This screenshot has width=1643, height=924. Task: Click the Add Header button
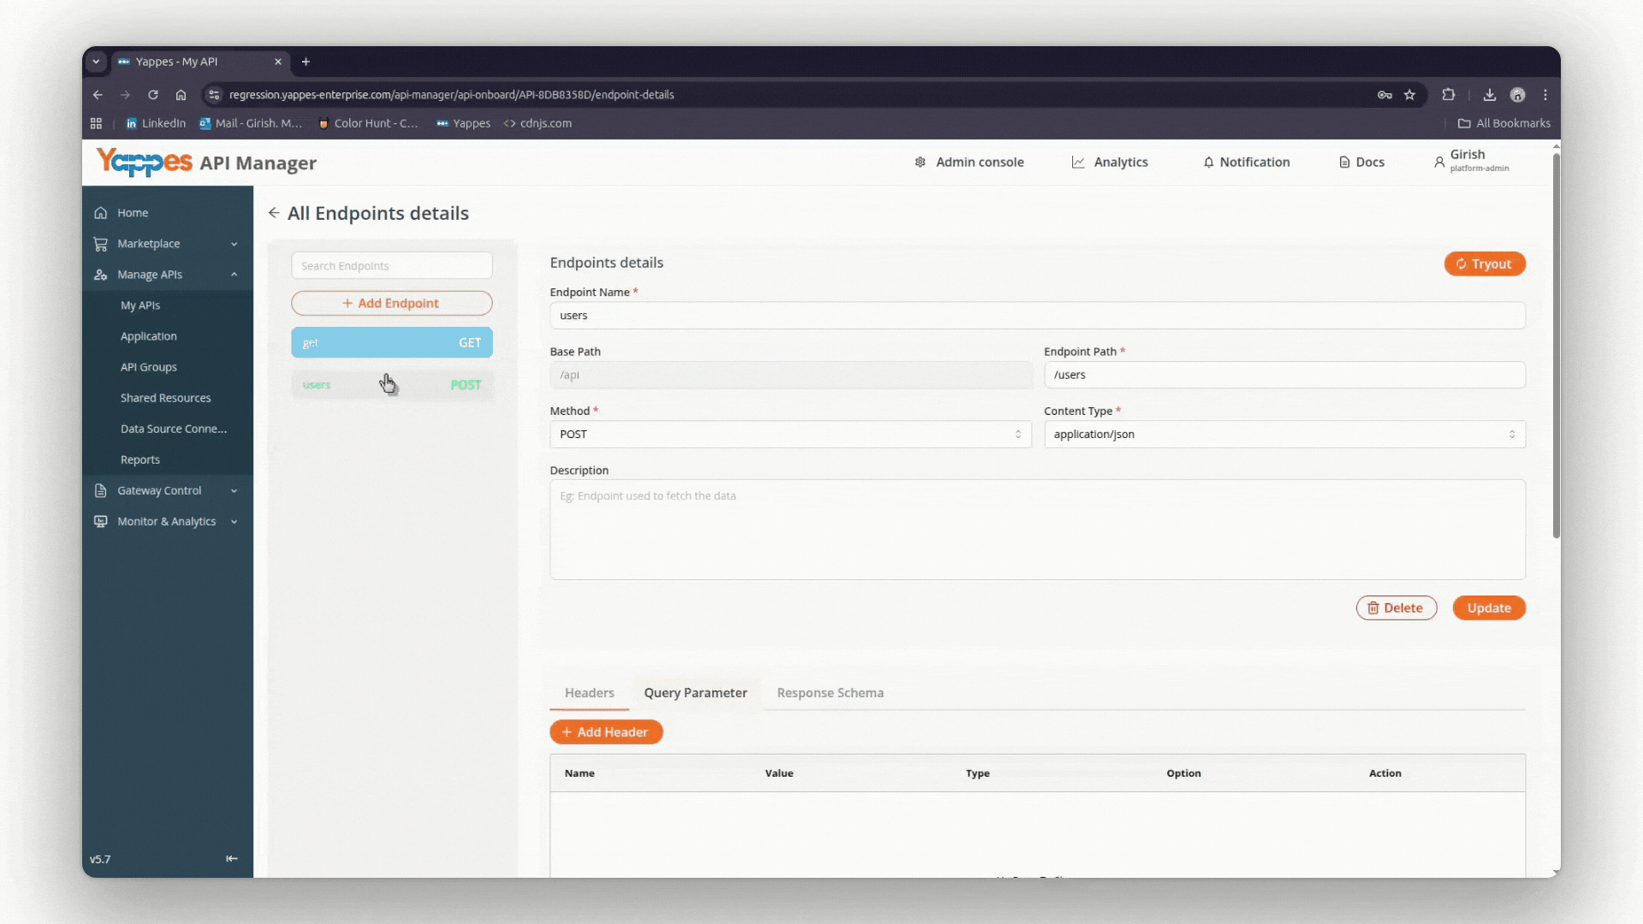(606, 732)
